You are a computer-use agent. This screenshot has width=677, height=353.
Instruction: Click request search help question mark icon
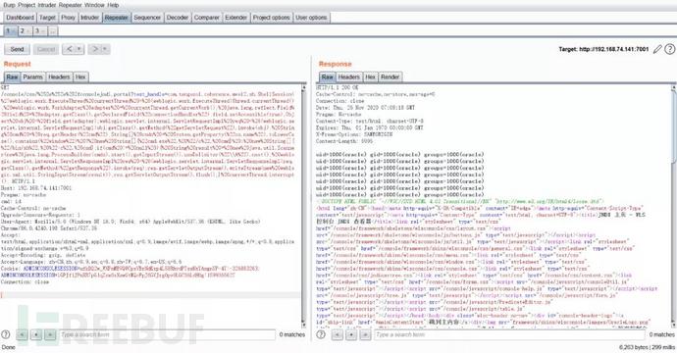tap(6, 334)
